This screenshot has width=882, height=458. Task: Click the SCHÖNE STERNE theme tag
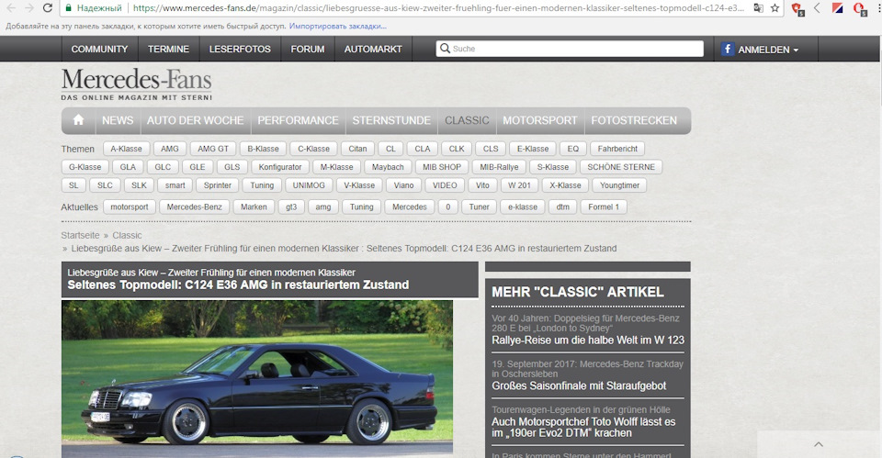click(x=621, y=167)
